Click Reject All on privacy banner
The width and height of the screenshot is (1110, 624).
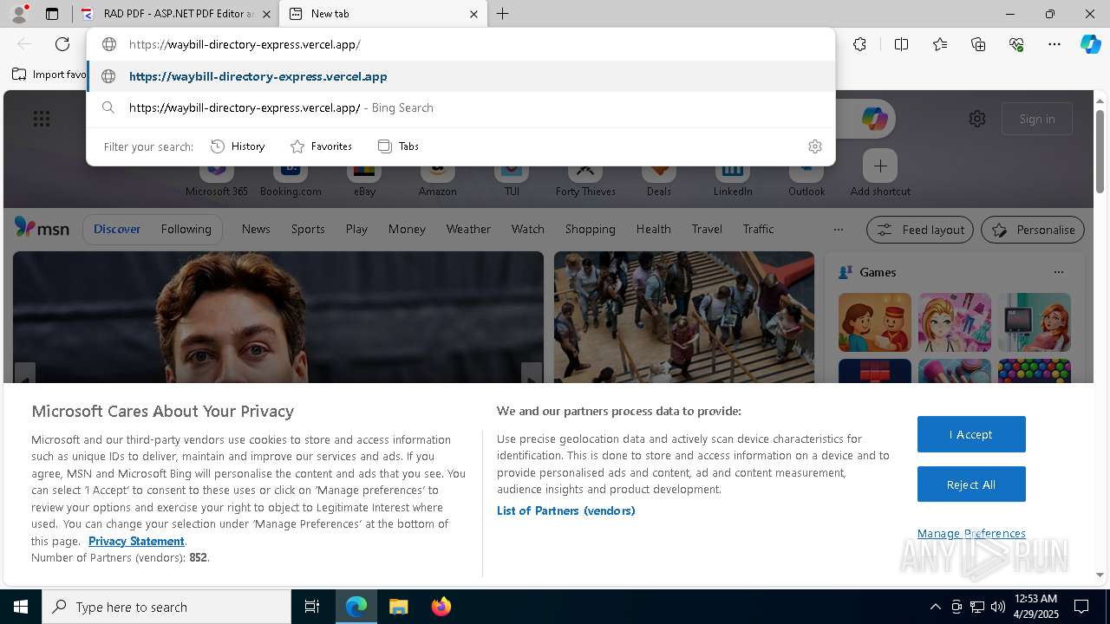tap(971, 484)
